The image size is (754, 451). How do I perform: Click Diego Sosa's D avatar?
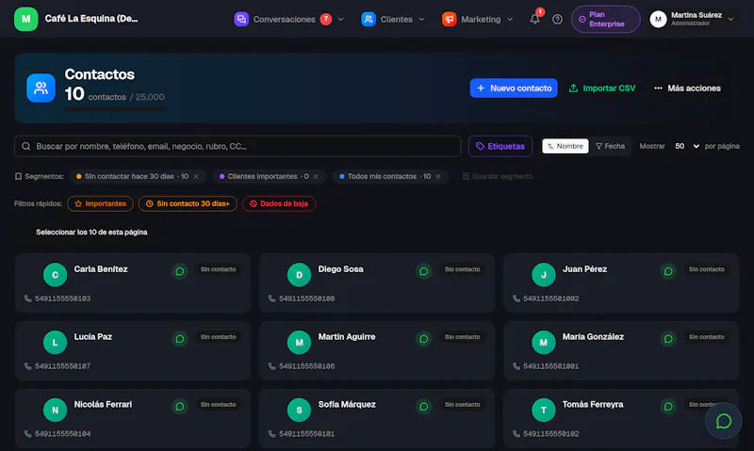click(x=299, y=275)
